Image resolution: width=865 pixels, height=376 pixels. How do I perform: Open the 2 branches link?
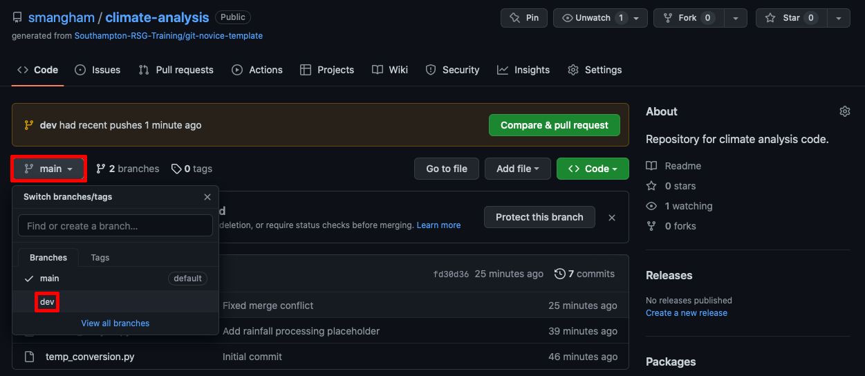(128, 169)
